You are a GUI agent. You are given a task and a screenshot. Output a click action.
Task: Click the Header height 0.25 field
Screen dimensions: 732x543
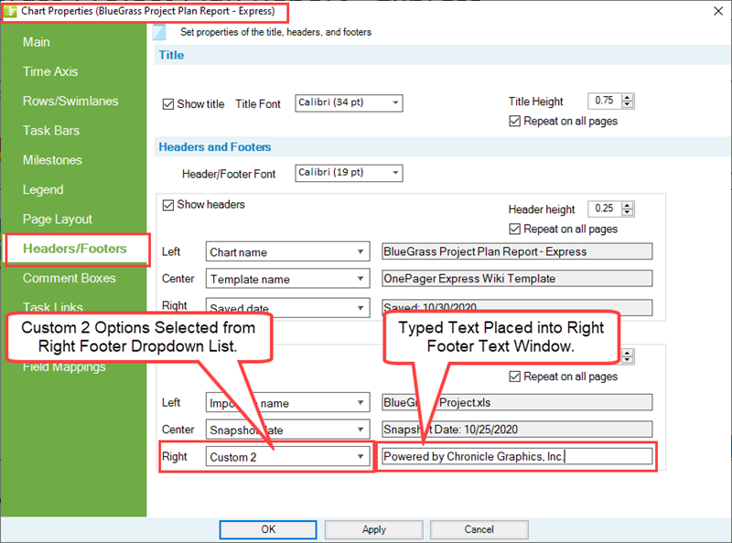coord(605,208)
